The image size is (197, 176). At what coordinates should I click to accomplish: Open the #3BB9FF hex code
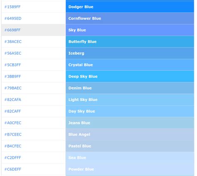(12, 76)
